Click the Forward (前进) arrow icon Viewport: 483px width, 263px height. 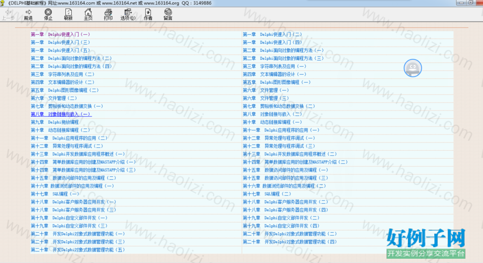(28, 15)
